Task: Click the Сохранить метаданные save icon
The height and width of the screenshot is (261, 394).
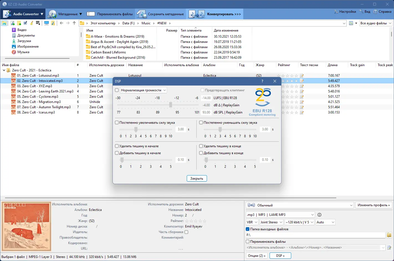Action: point(141,14)
